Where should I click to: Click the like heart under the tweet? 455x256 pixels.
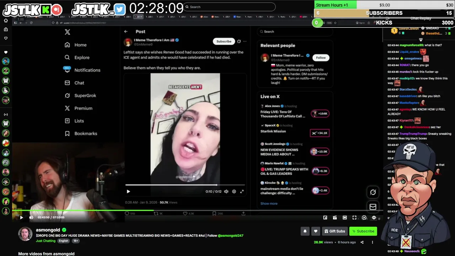[185, 213]
